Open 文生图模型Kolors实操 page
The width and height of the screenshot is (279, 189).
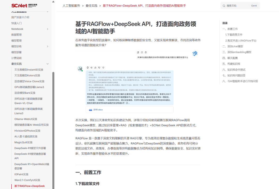(27, 75)
